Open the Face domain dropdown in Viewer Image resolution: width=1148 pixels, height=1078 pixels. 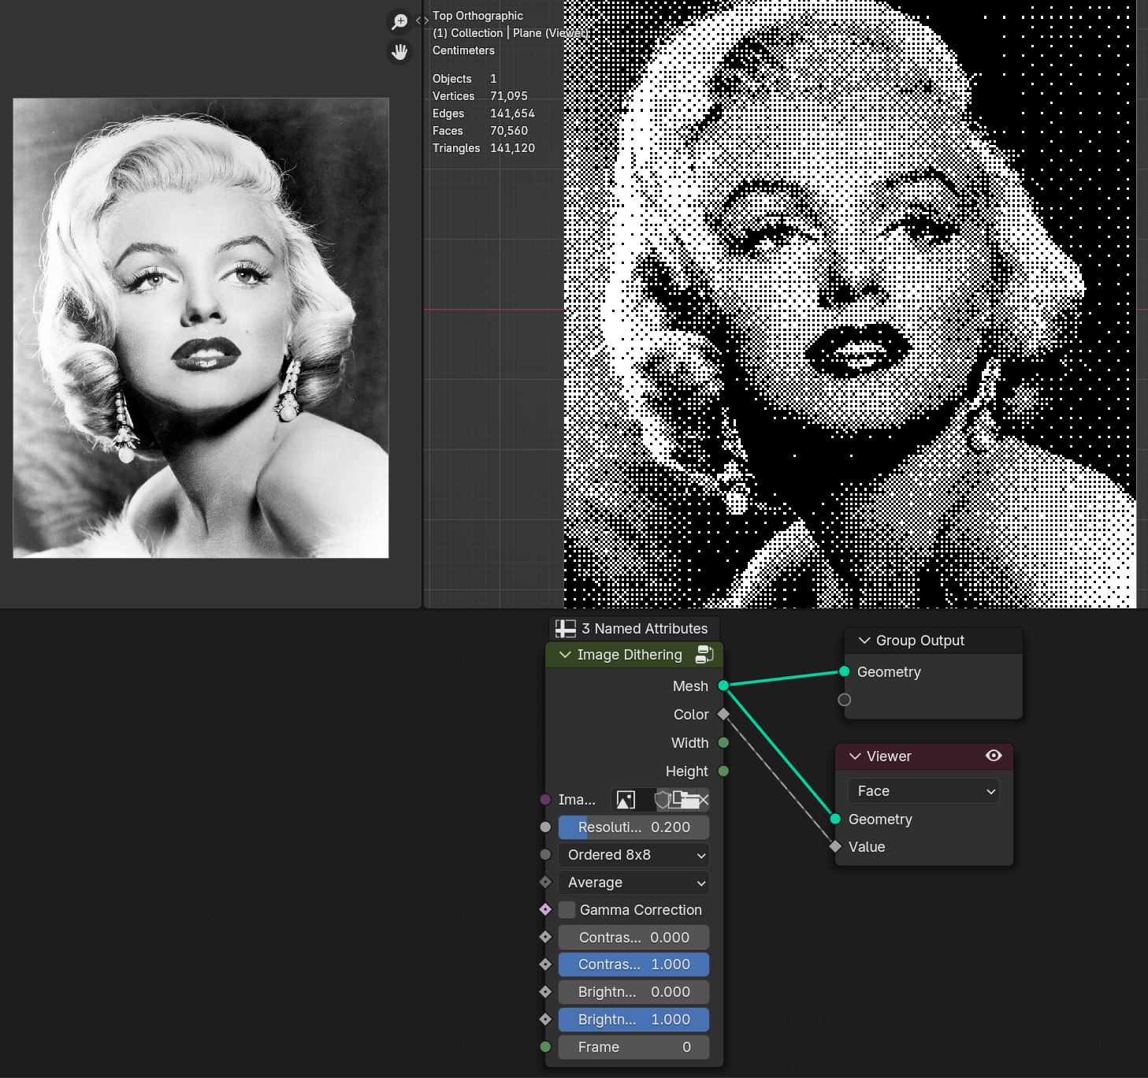[x=923, y=791]
